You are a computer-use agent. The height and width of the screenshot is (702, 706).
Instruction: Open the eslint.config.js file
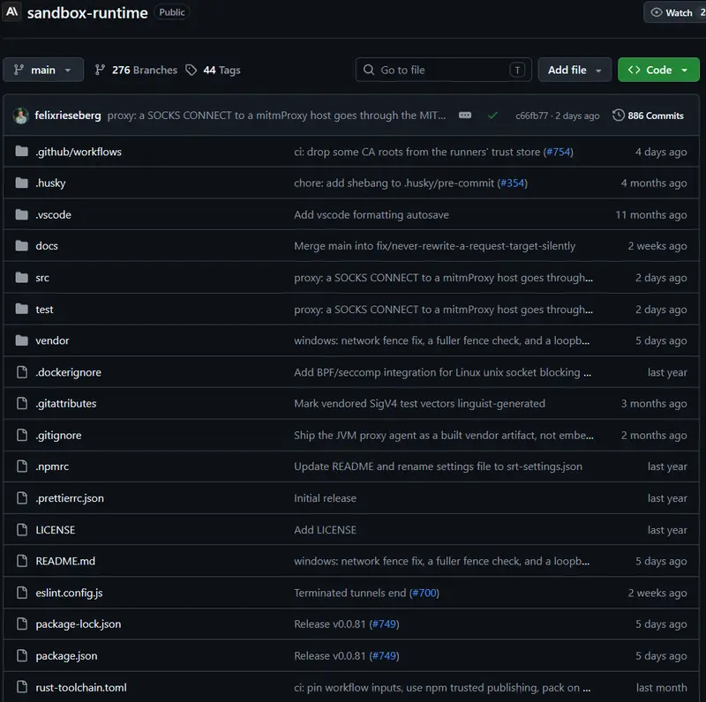point(69,594)
